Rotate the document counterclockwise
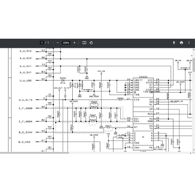The width and height of the screenshot is (195, 195). point(91,43)
